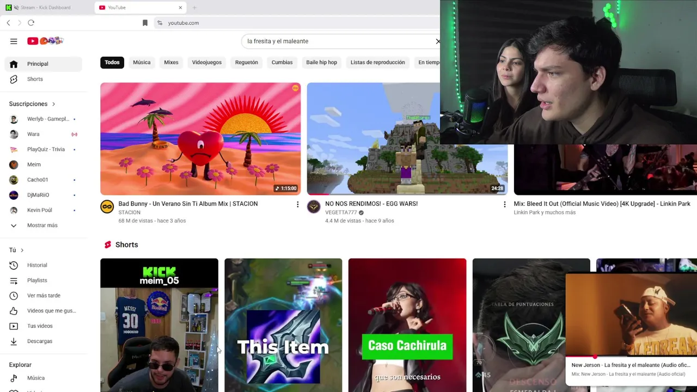
Task: Select the Baile hip hop chip
Action: [x=321, y=63]
